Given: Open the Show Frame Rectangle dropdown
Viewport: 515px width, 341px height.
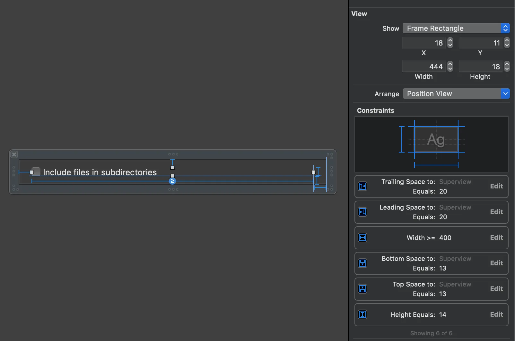Looking at the screenshot, I should point(456,28).
